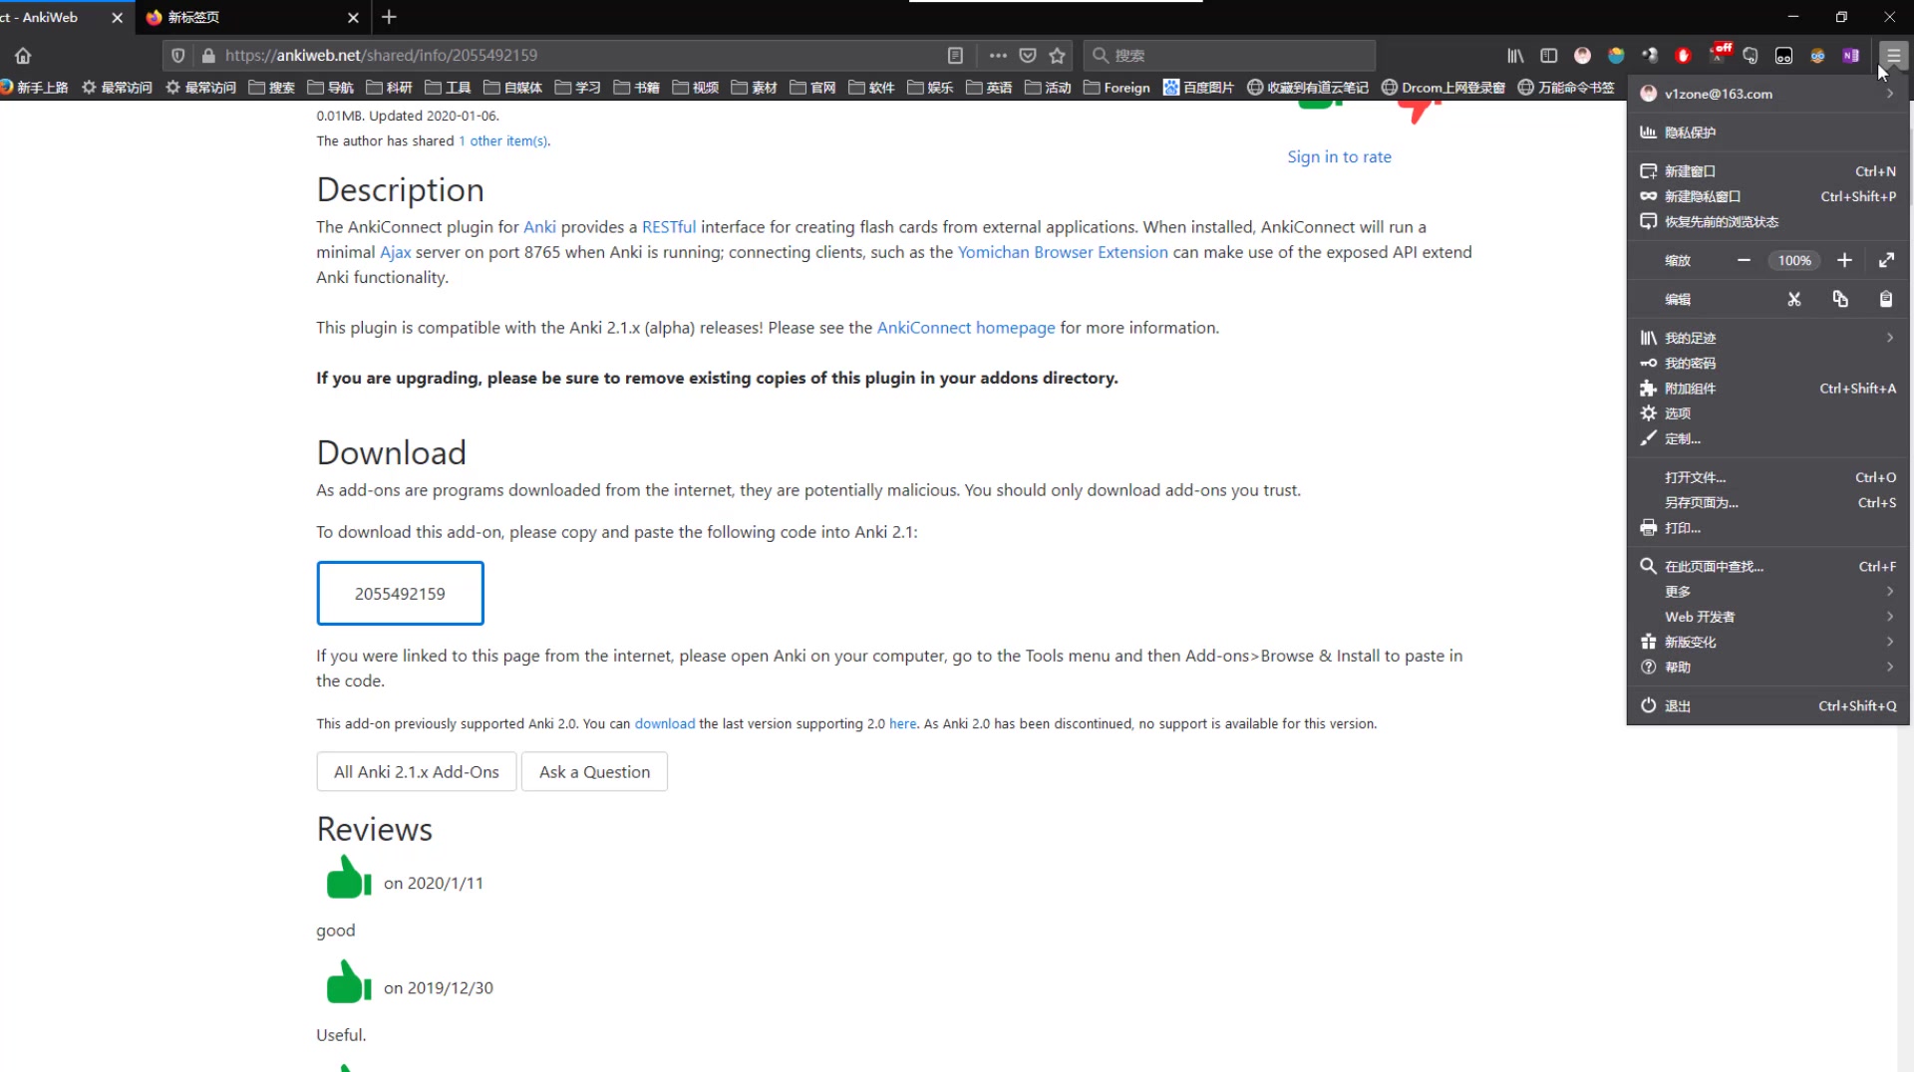
Task: Zoom in with the plus button
Action: (x=1845, y=261)
